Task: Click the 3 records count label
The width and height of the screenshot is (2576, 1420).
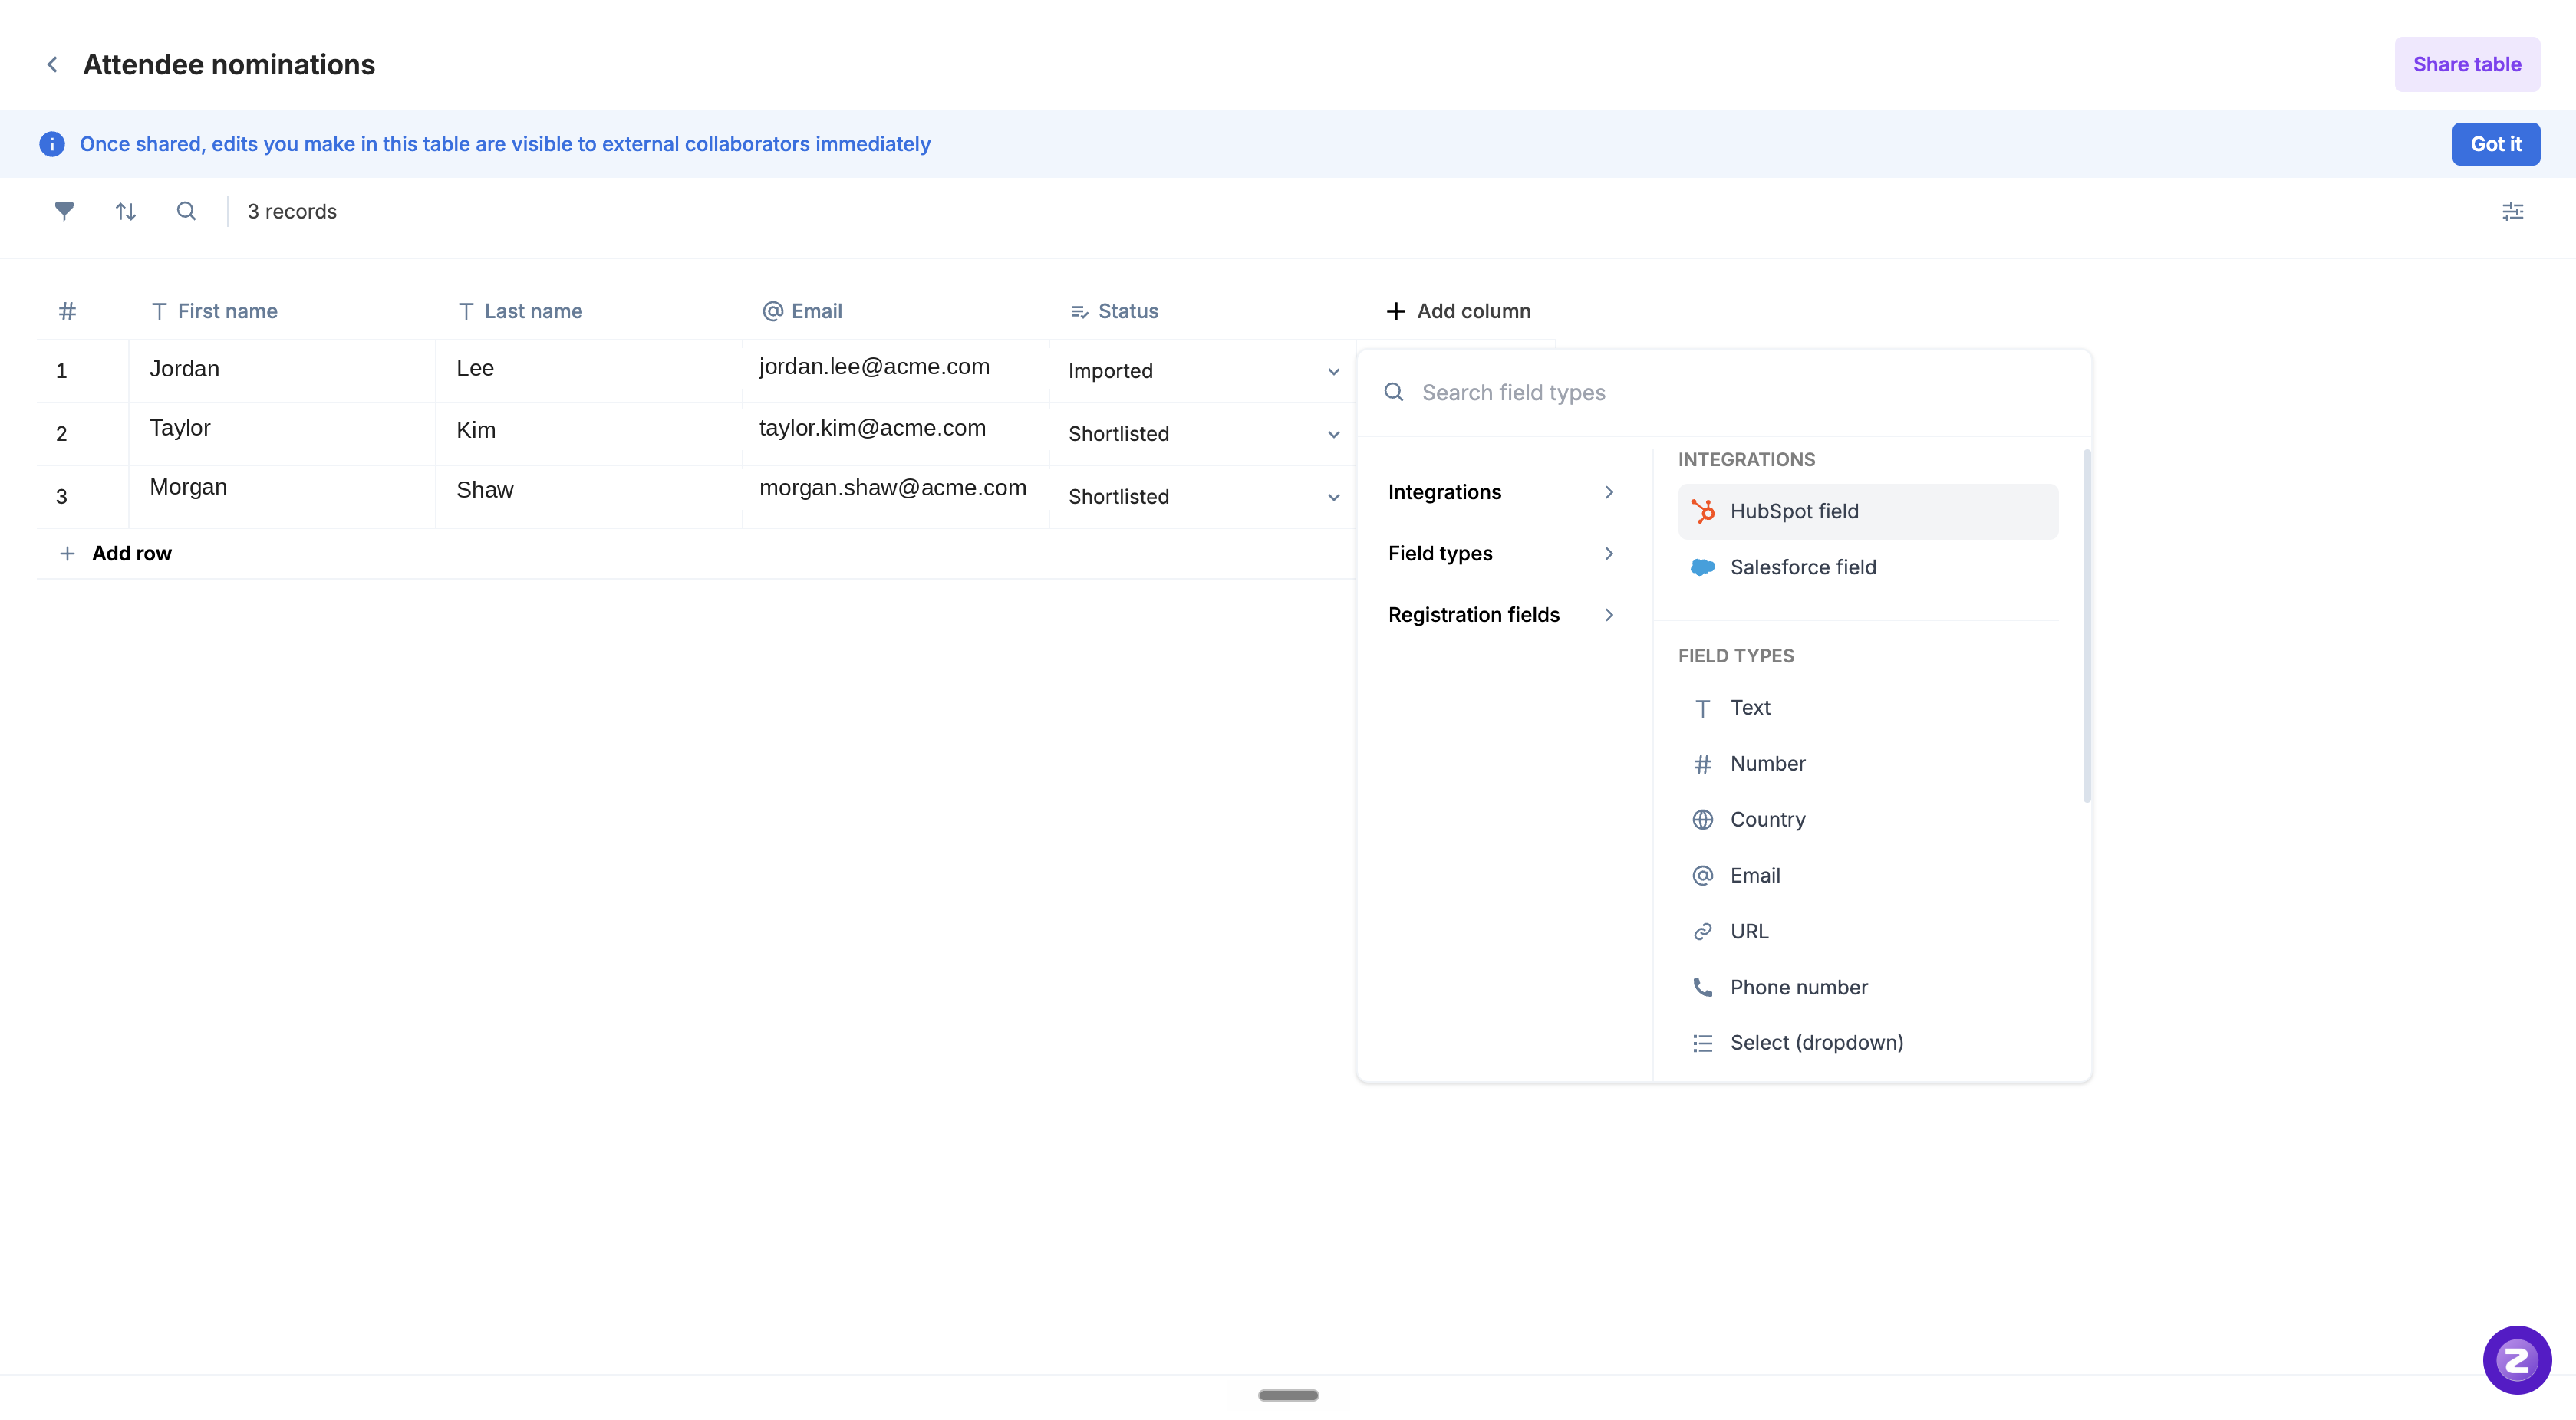Action: click(x=292, y=211)
